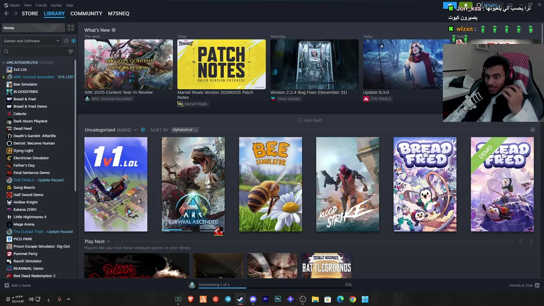Go back with the left arrow
This screenshot has height=306, width=544.
[x=6, y=14]
